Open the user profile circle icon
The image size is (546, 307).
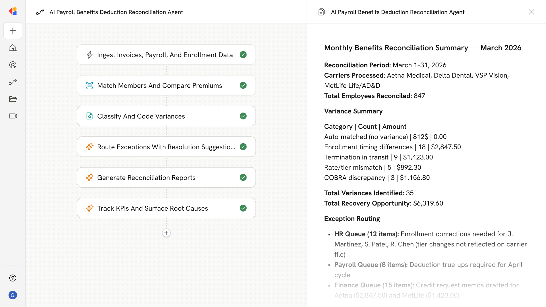coord(13,65)
